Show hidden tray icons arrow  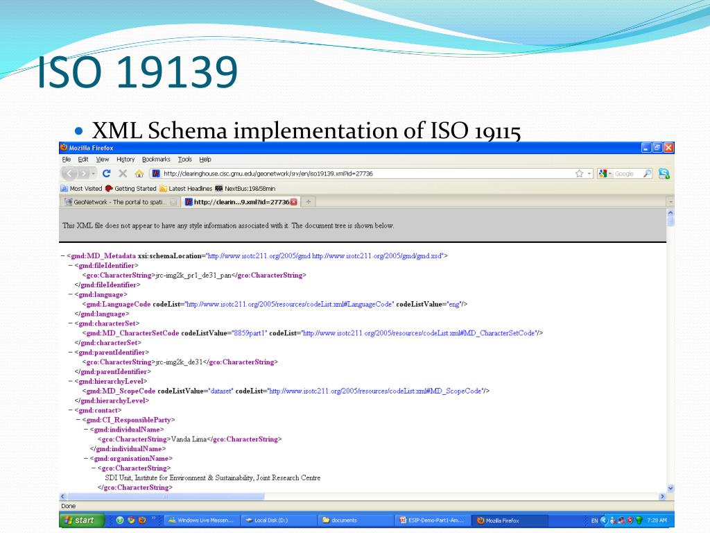point(604,521)
